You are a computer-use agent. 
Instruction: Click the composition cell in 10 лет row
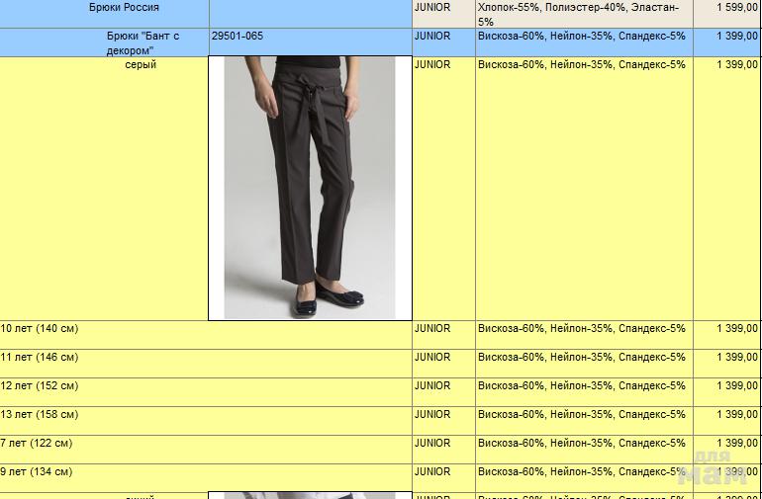point(582,329)
